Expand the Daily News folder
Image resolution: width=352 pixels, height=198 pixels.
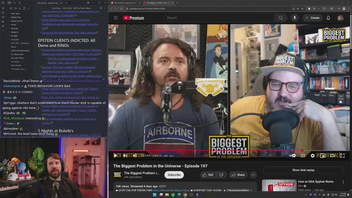[x=15, y=13]
